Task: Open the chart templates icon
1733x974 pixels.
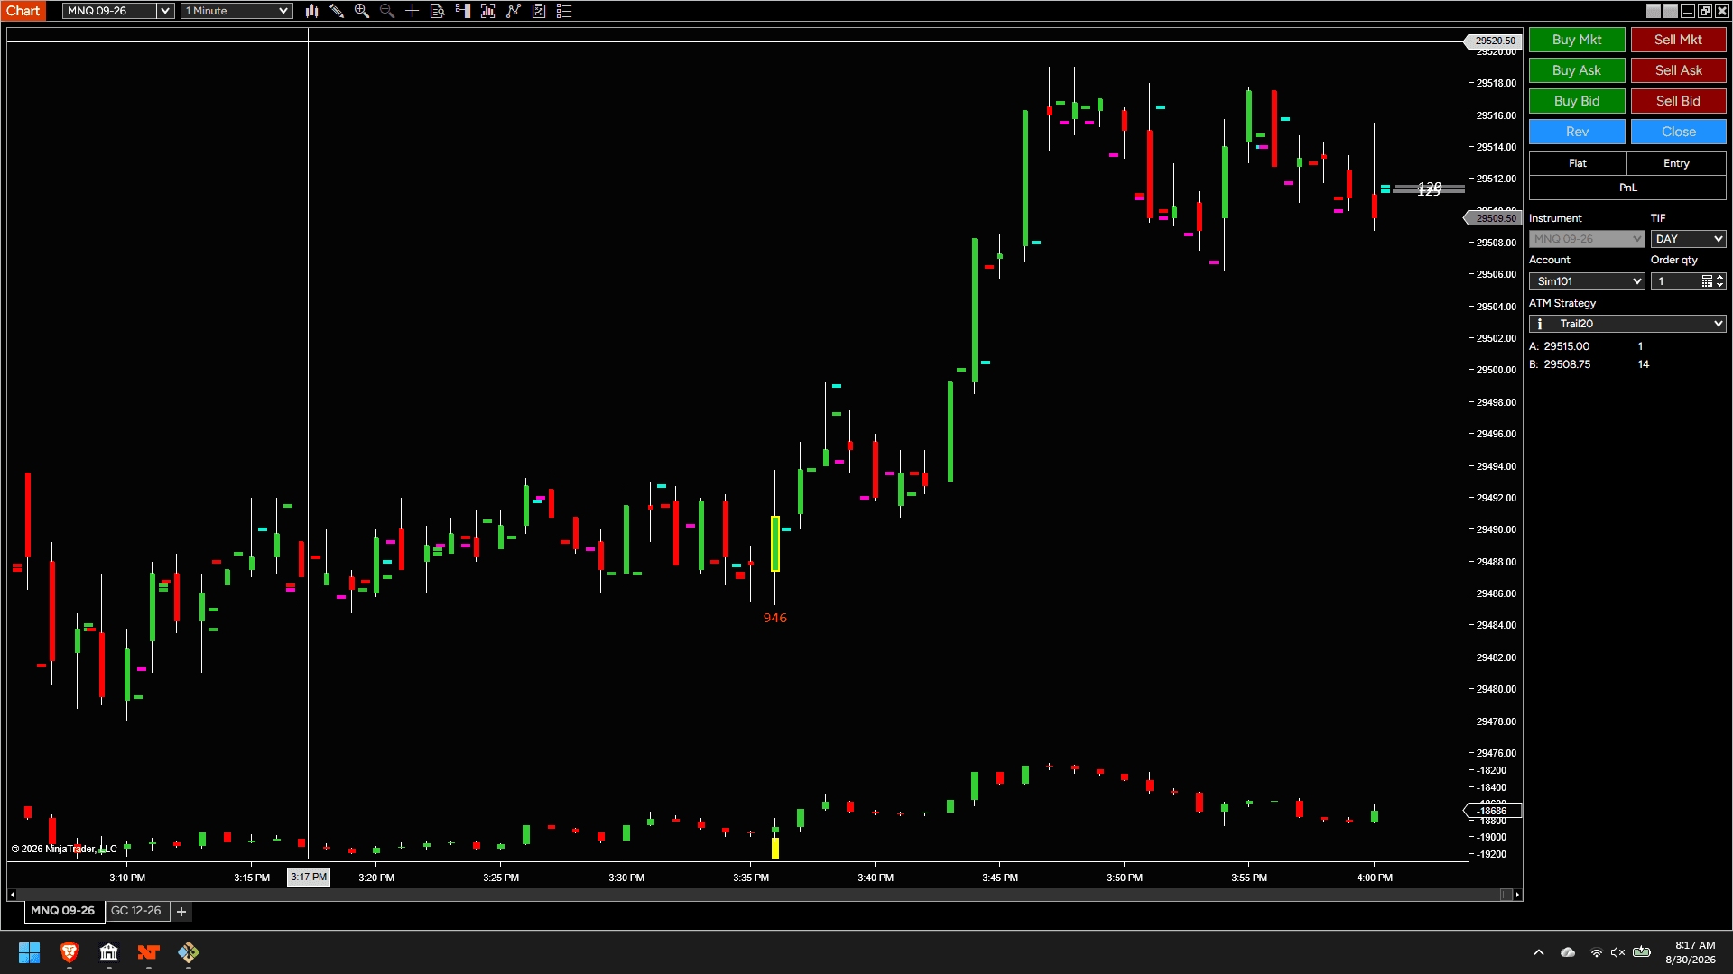Action: coord(539,11)
